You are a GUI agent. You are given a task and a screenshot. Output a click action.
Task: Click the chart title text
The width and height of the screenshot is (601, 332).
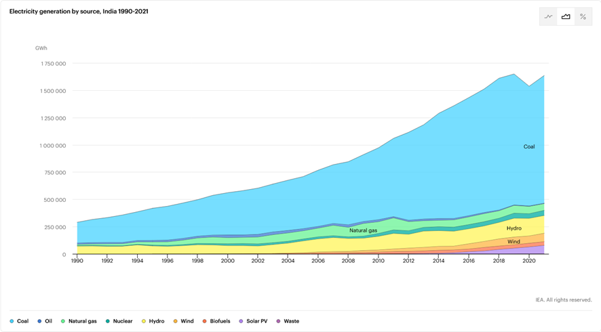pos(79,11)
